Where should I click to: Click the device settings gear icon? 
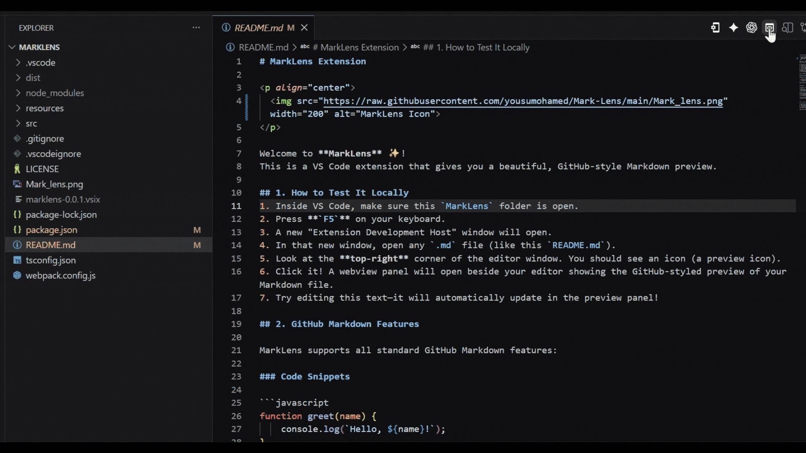tap(715, 28)
